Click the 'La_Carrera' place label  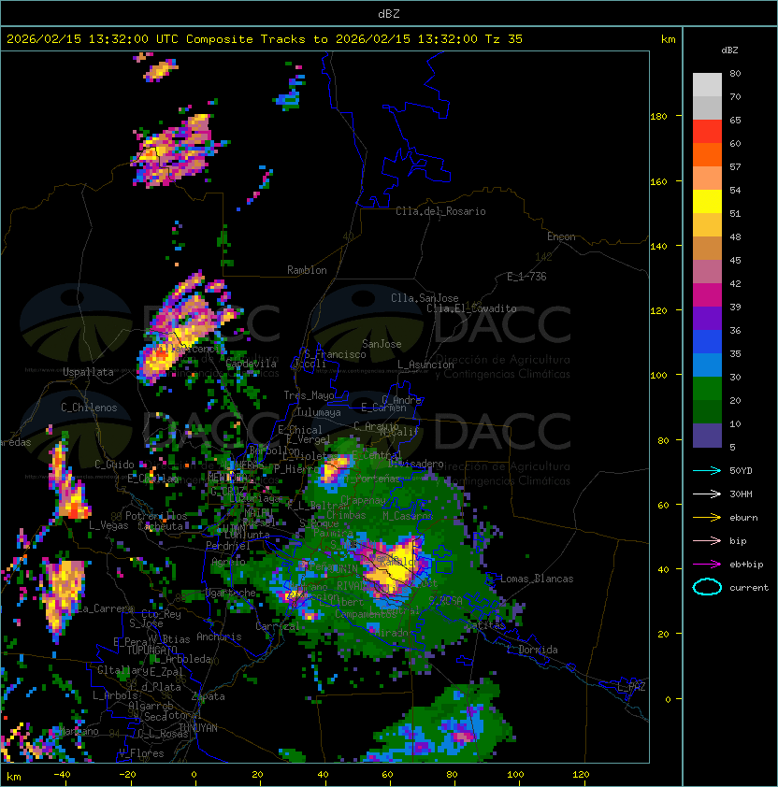105,608
